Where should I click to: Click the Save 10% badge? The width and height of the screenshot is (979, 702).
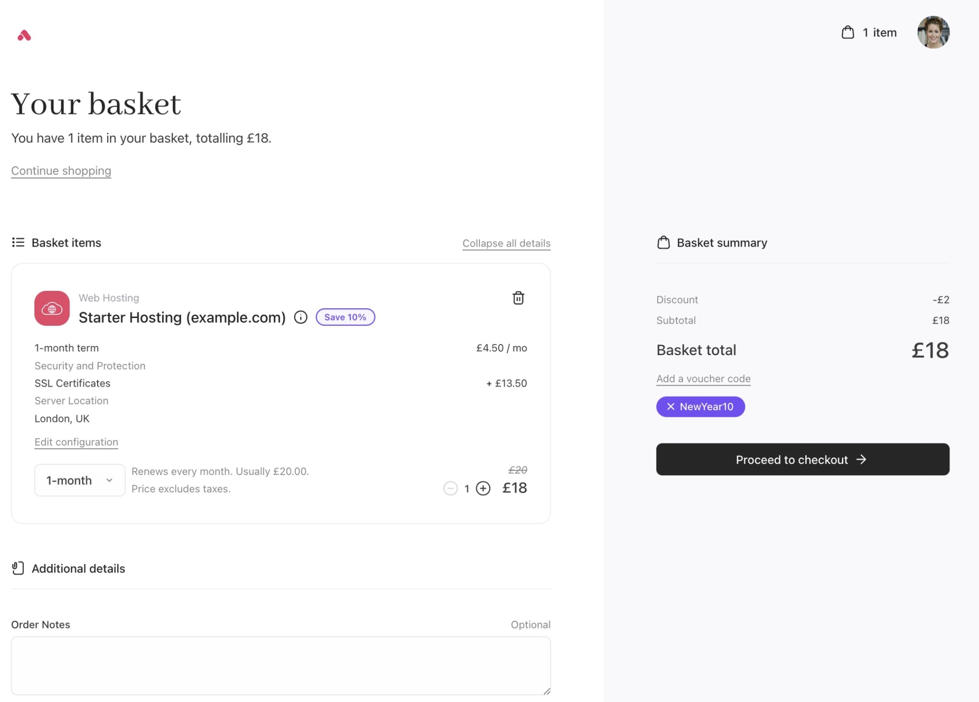point(345,317)
